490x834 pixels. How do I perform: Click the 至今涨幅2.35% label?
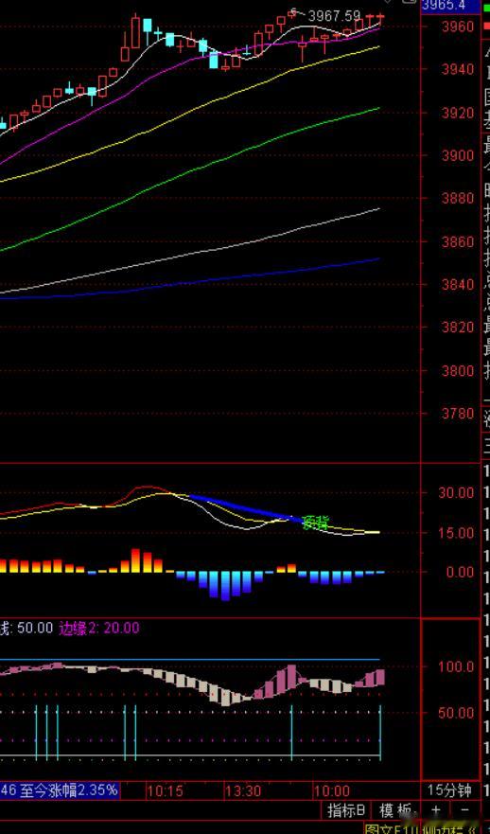pos(68,790)
